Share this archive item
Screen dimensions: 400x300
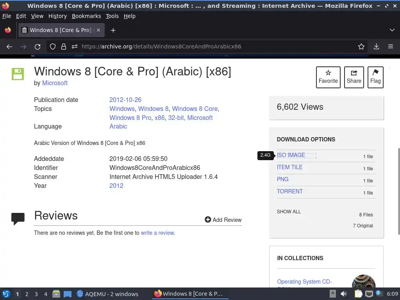pyautogui.click(x=354, y=77)
